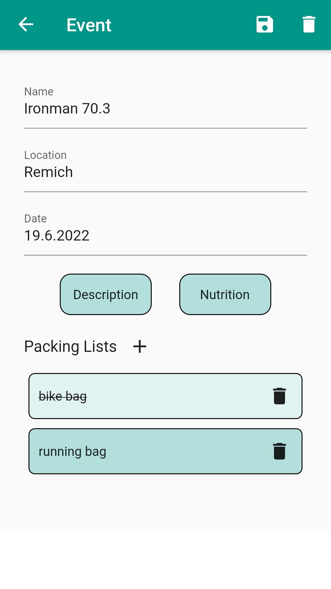Image resolution: width=331 pixels, height=589 pixels.
Task: Tap the Packing Lists heading
Action: [x=70, y=347]
